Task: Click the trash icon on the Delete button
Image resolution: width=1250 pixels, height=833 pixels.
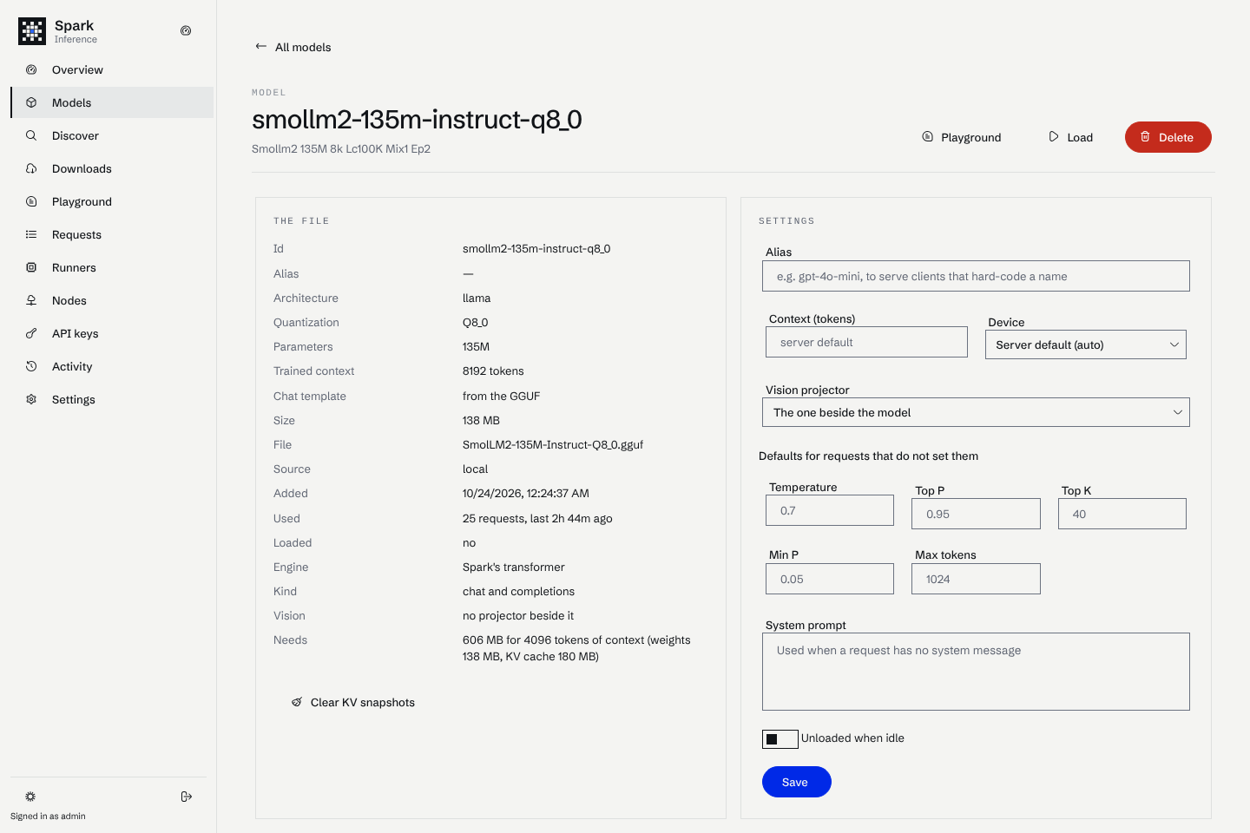Action: click(x=1145, y=137)
